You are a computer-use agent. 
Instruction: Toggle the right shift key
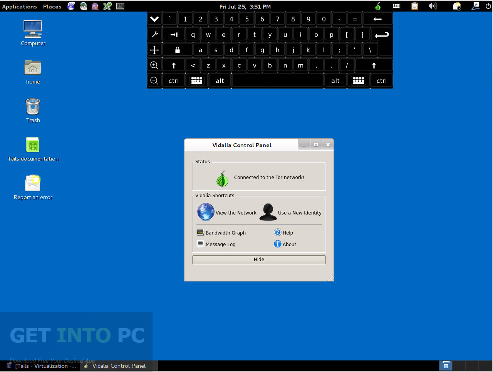coord(374,65)
